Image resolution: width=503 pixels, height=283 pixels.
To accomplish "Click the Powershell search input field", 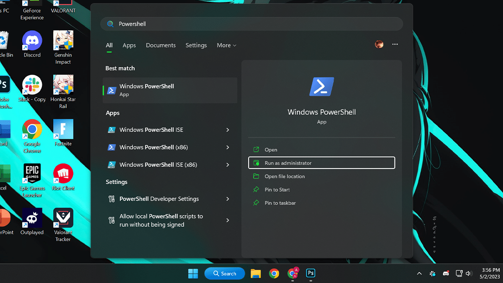I will pyautogui.click(x=251, y=24).
